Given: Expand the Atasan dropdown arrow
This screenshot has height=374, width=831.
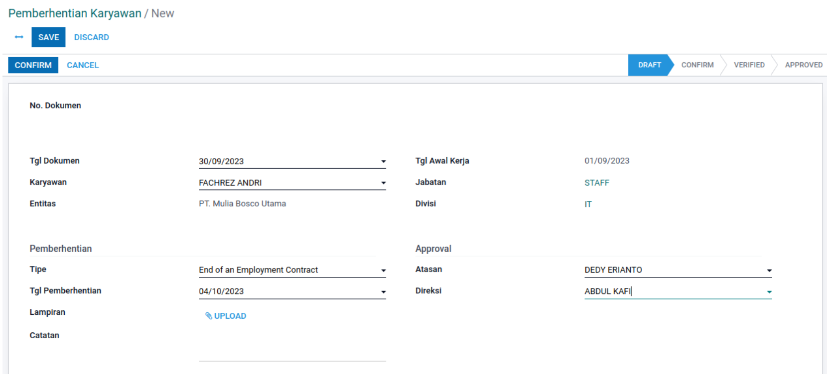Looking at the screenshot, I should (769, 271).
